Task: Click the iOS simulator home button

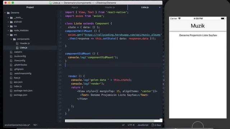Action: pyautogui.click(x=198, y=126)
